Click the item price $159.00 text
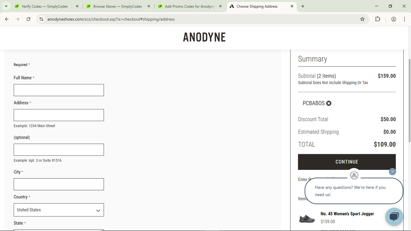 pyautogui.click(x=328, y=221)
